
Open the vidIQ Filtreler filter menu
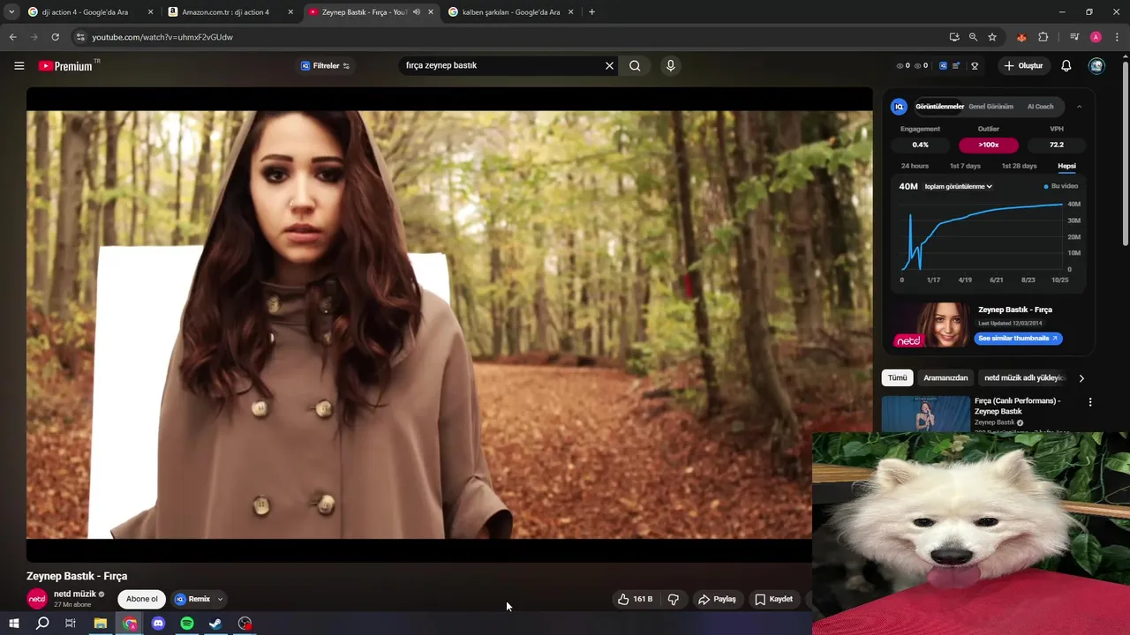point(325,65)
